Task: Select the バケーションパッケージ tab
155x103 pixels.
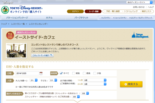Action: click(17, 18)
